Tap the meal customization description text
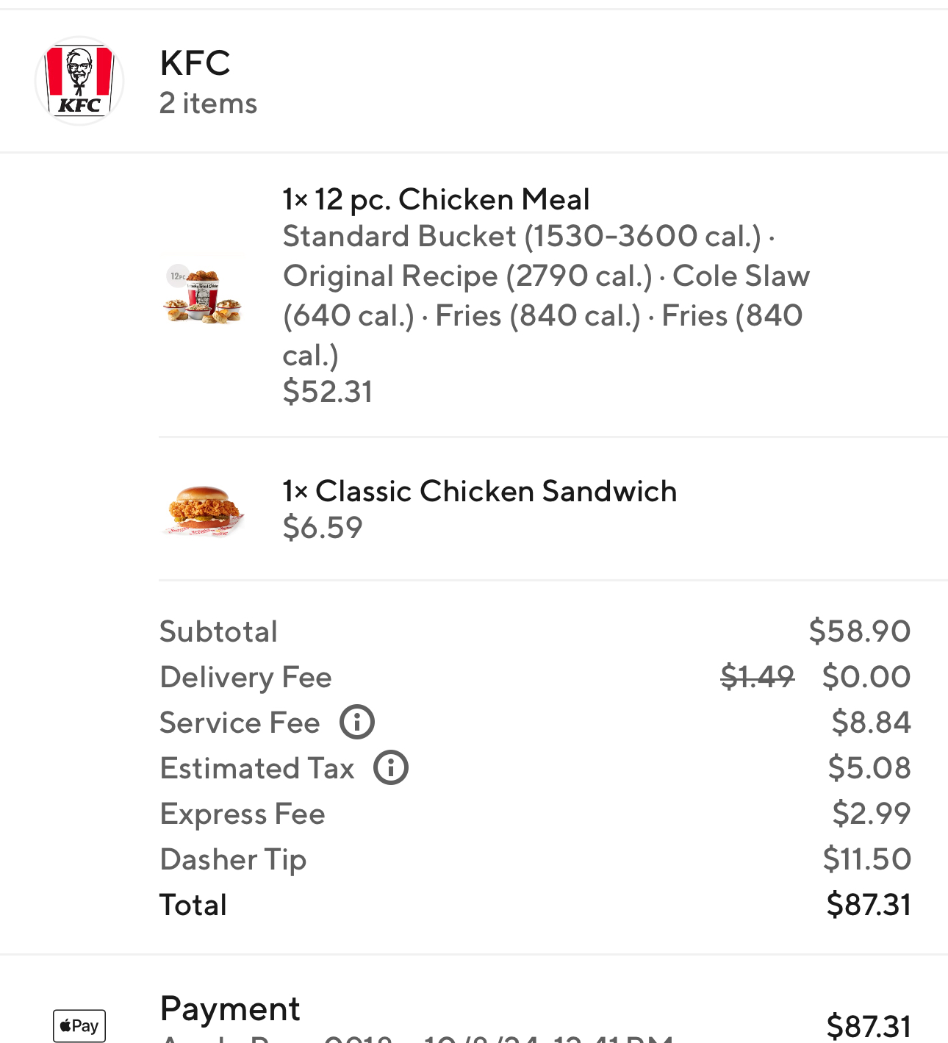948x1043 pixels. click(x=544, y=295)
